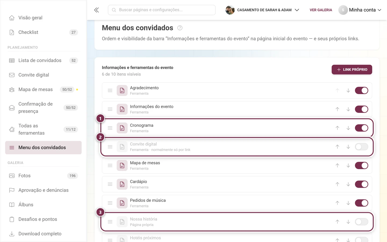This screenshot has width=387, height=242.
Task: Hide Cronograma using its toggle
Action: (x=361, y=128)
